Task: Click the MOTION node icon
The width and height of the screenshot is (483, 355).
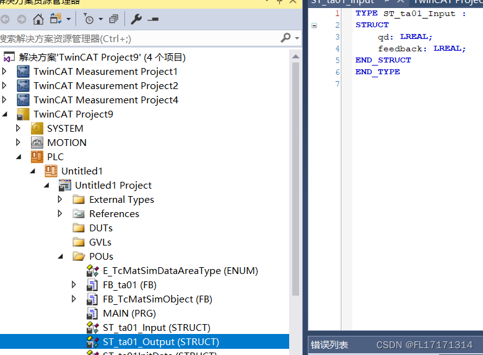Action: (x=37, y=142)
